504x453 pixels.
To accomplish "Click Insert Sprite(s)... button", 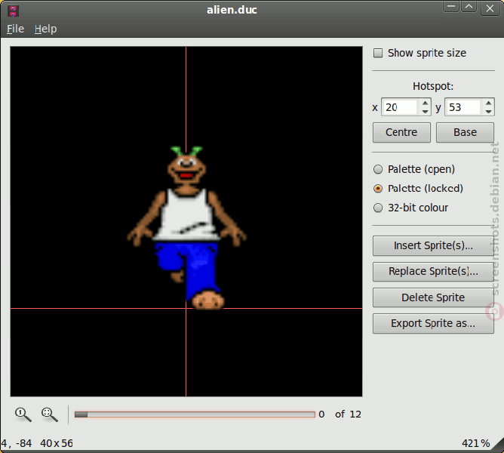I will 433,246.
